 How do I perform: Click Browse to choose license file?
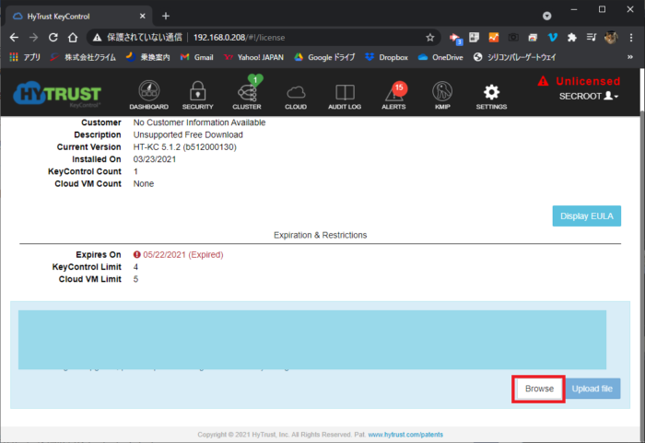coord(539,389)
